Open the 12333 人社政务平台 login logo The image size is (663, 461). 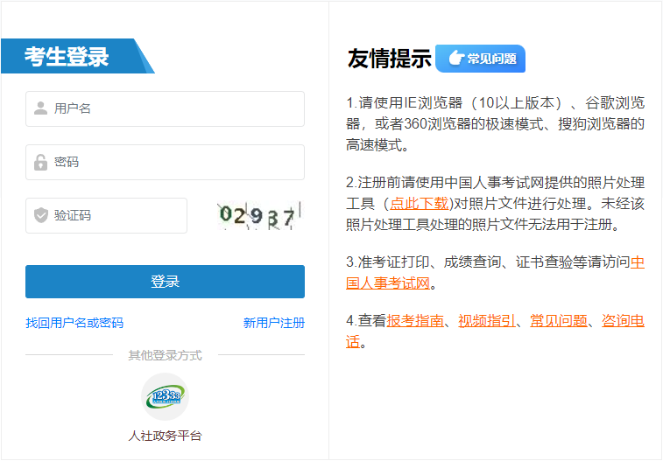click(165, 397)
